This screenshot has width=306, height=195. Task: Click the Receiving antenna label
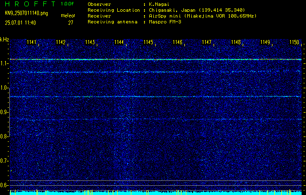(x=112, y=22)
